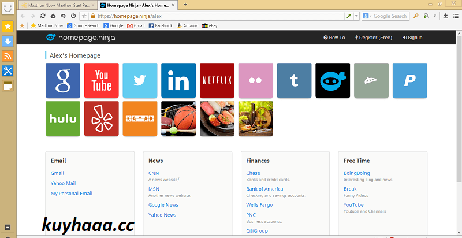The height and width of the screenshot is (238, 462).
Task: Open Downloads panel in Maxthon sidebar
Action: 8,41
